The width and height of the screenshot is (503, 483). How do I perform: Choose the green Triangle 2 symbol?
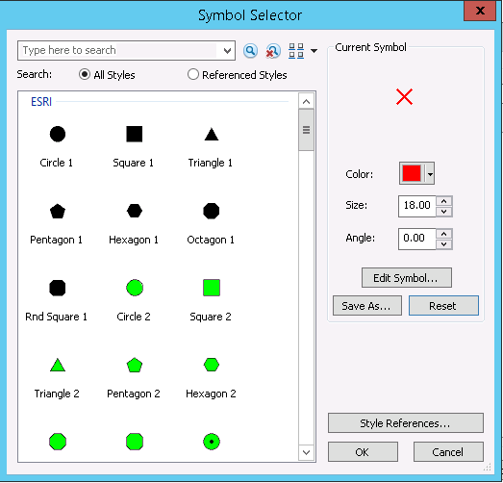tap(58, 366)
